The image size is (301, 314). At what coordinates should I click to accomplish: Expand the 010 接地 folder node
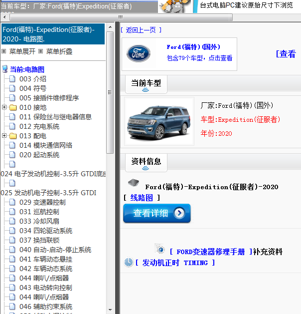click(4, 107)
